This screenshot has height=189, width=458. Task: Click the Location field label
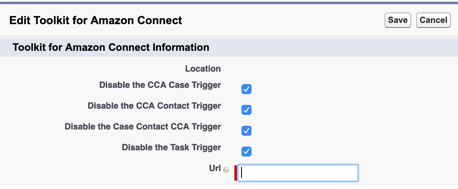203,69
